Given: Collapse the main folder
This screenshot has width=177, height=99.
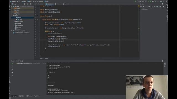Looking at the screenshot, I should (x=15, y=18).
